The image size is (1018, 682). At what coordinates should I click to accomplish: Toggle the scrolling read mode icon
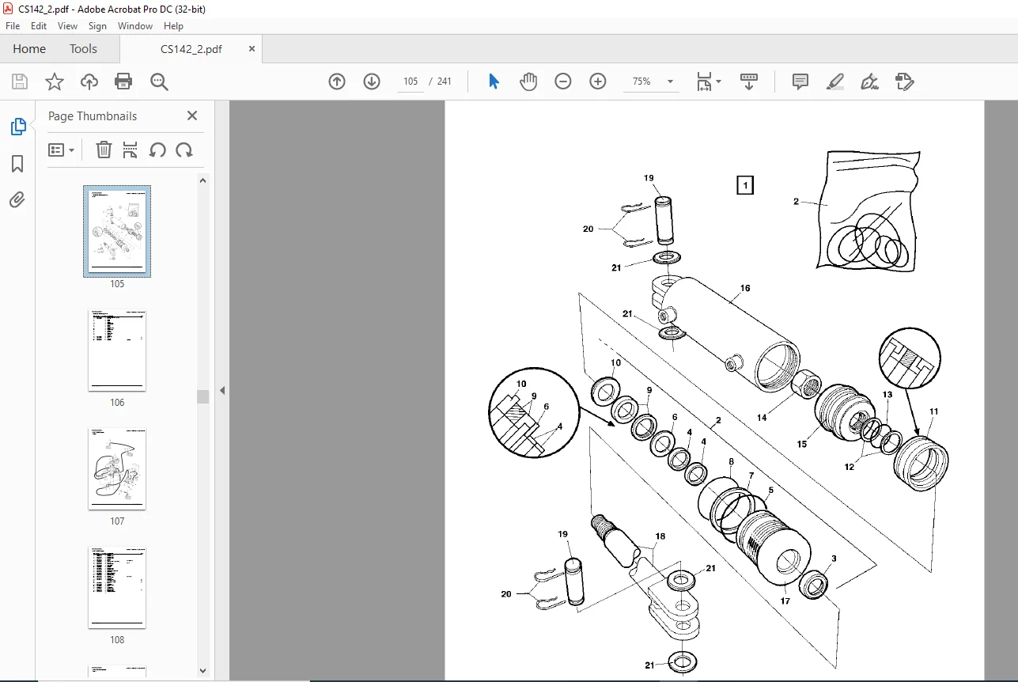[x=748, y=81]
